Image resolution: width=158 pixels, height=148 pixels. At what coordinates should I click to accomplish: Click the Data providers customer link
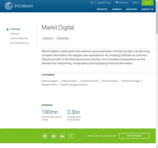pos(69,81)
